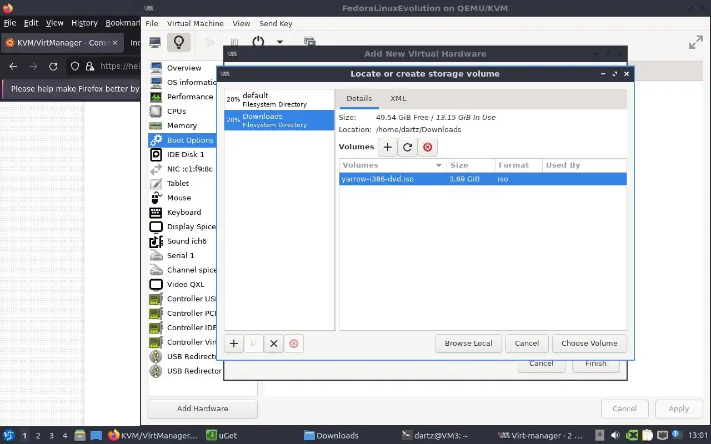Select IDE Disk 1 hardware item

point(183,154)
